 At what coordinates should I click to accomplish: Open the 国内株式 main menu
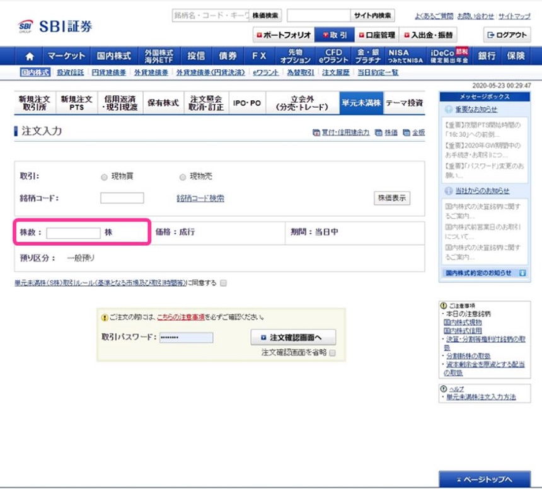[x=113, y=56]
